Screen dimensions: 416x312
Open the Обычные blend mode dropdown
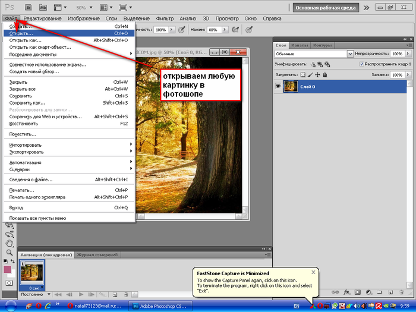(350, 54)
